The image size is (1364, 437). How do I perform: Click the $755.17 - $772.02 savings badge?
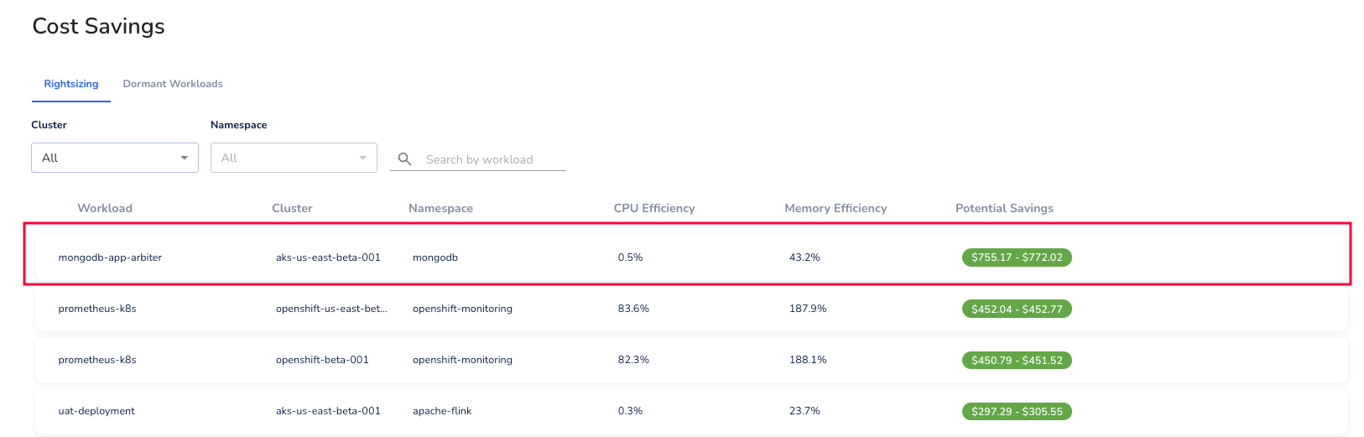(x=1017, y=258)
